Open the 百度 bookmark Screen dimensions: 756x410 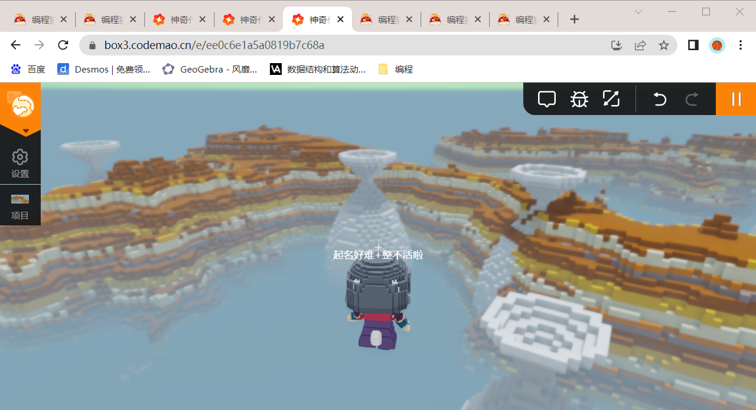(x=28, y=70)
